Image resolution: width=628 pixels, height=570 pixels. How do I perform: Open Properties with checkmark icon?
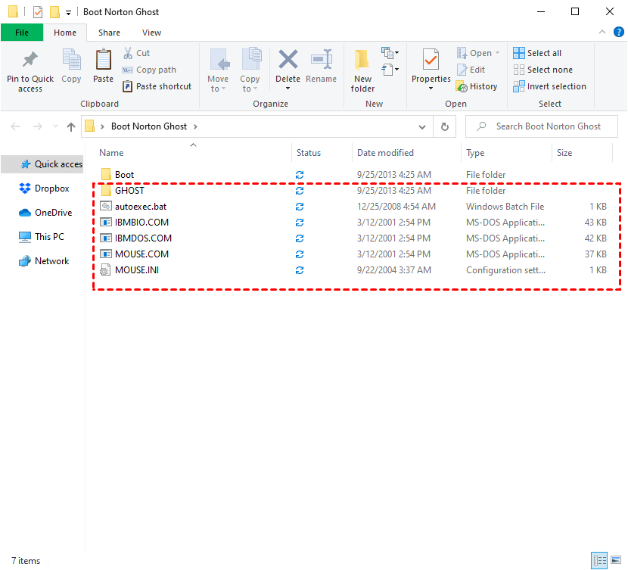431,61
